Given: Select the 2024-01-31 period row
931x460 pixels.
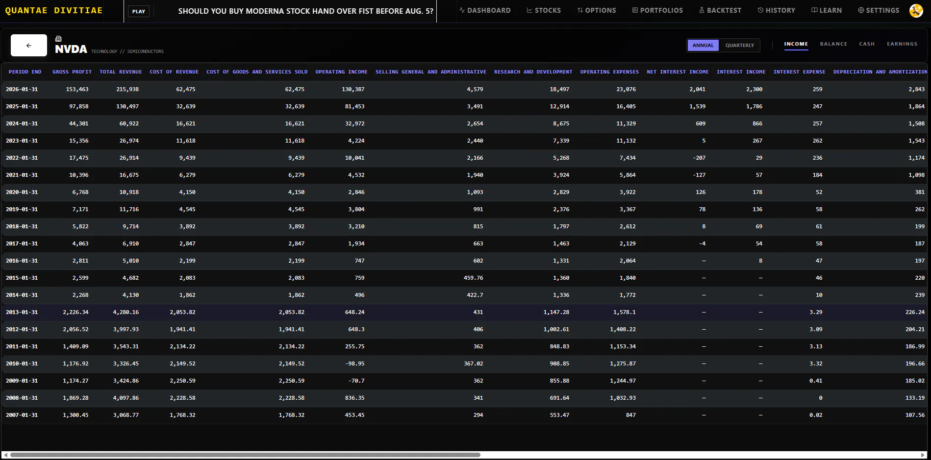Looking at the screenshot, I should 464,123.
